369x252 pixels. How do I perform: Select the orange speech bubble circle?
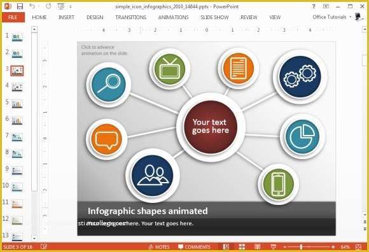pos(106,139)
